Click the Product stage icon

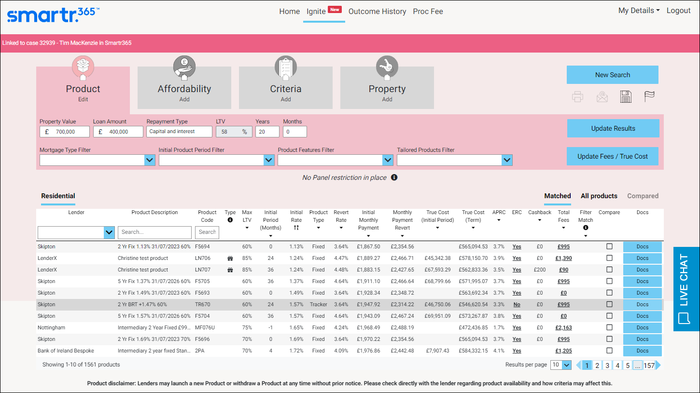coord(83,68)
